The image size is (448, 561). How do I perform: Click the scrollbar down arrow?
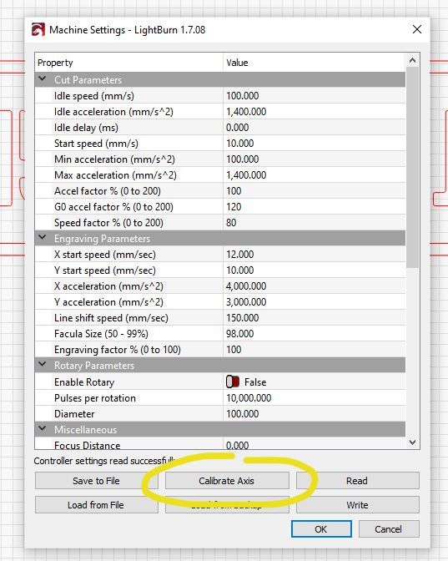(x=413, y=442)
